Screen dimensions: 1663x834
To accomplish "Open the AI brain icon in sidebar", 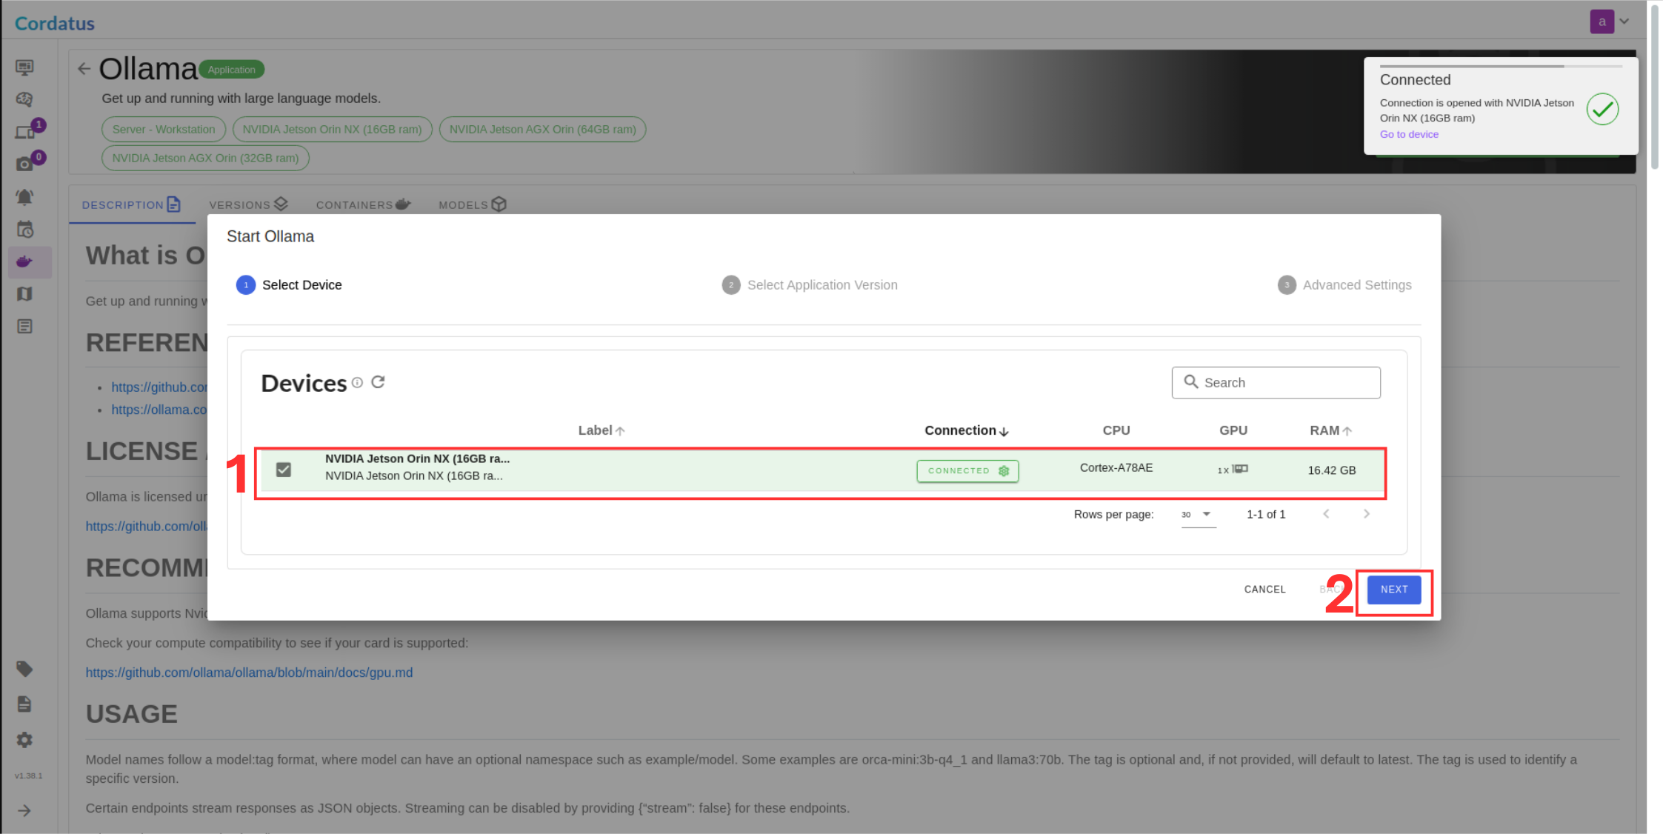I will (x=24, y=99).
